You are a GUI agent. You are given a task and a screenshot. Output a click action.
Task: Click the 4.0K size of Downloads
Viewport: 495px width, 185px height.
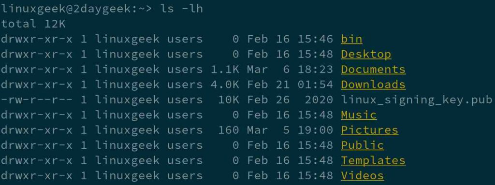click(225, 85)
